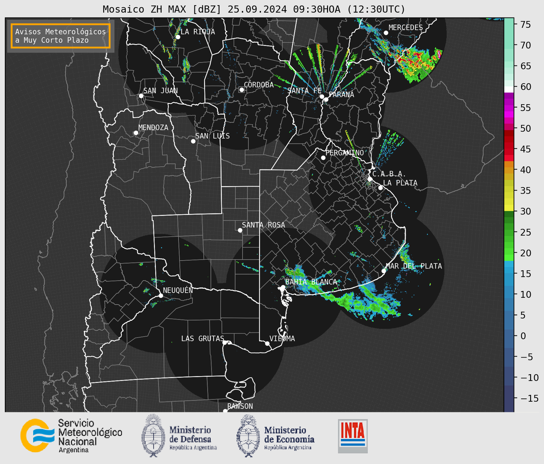Click the RAWSON city marker dot

225,411
